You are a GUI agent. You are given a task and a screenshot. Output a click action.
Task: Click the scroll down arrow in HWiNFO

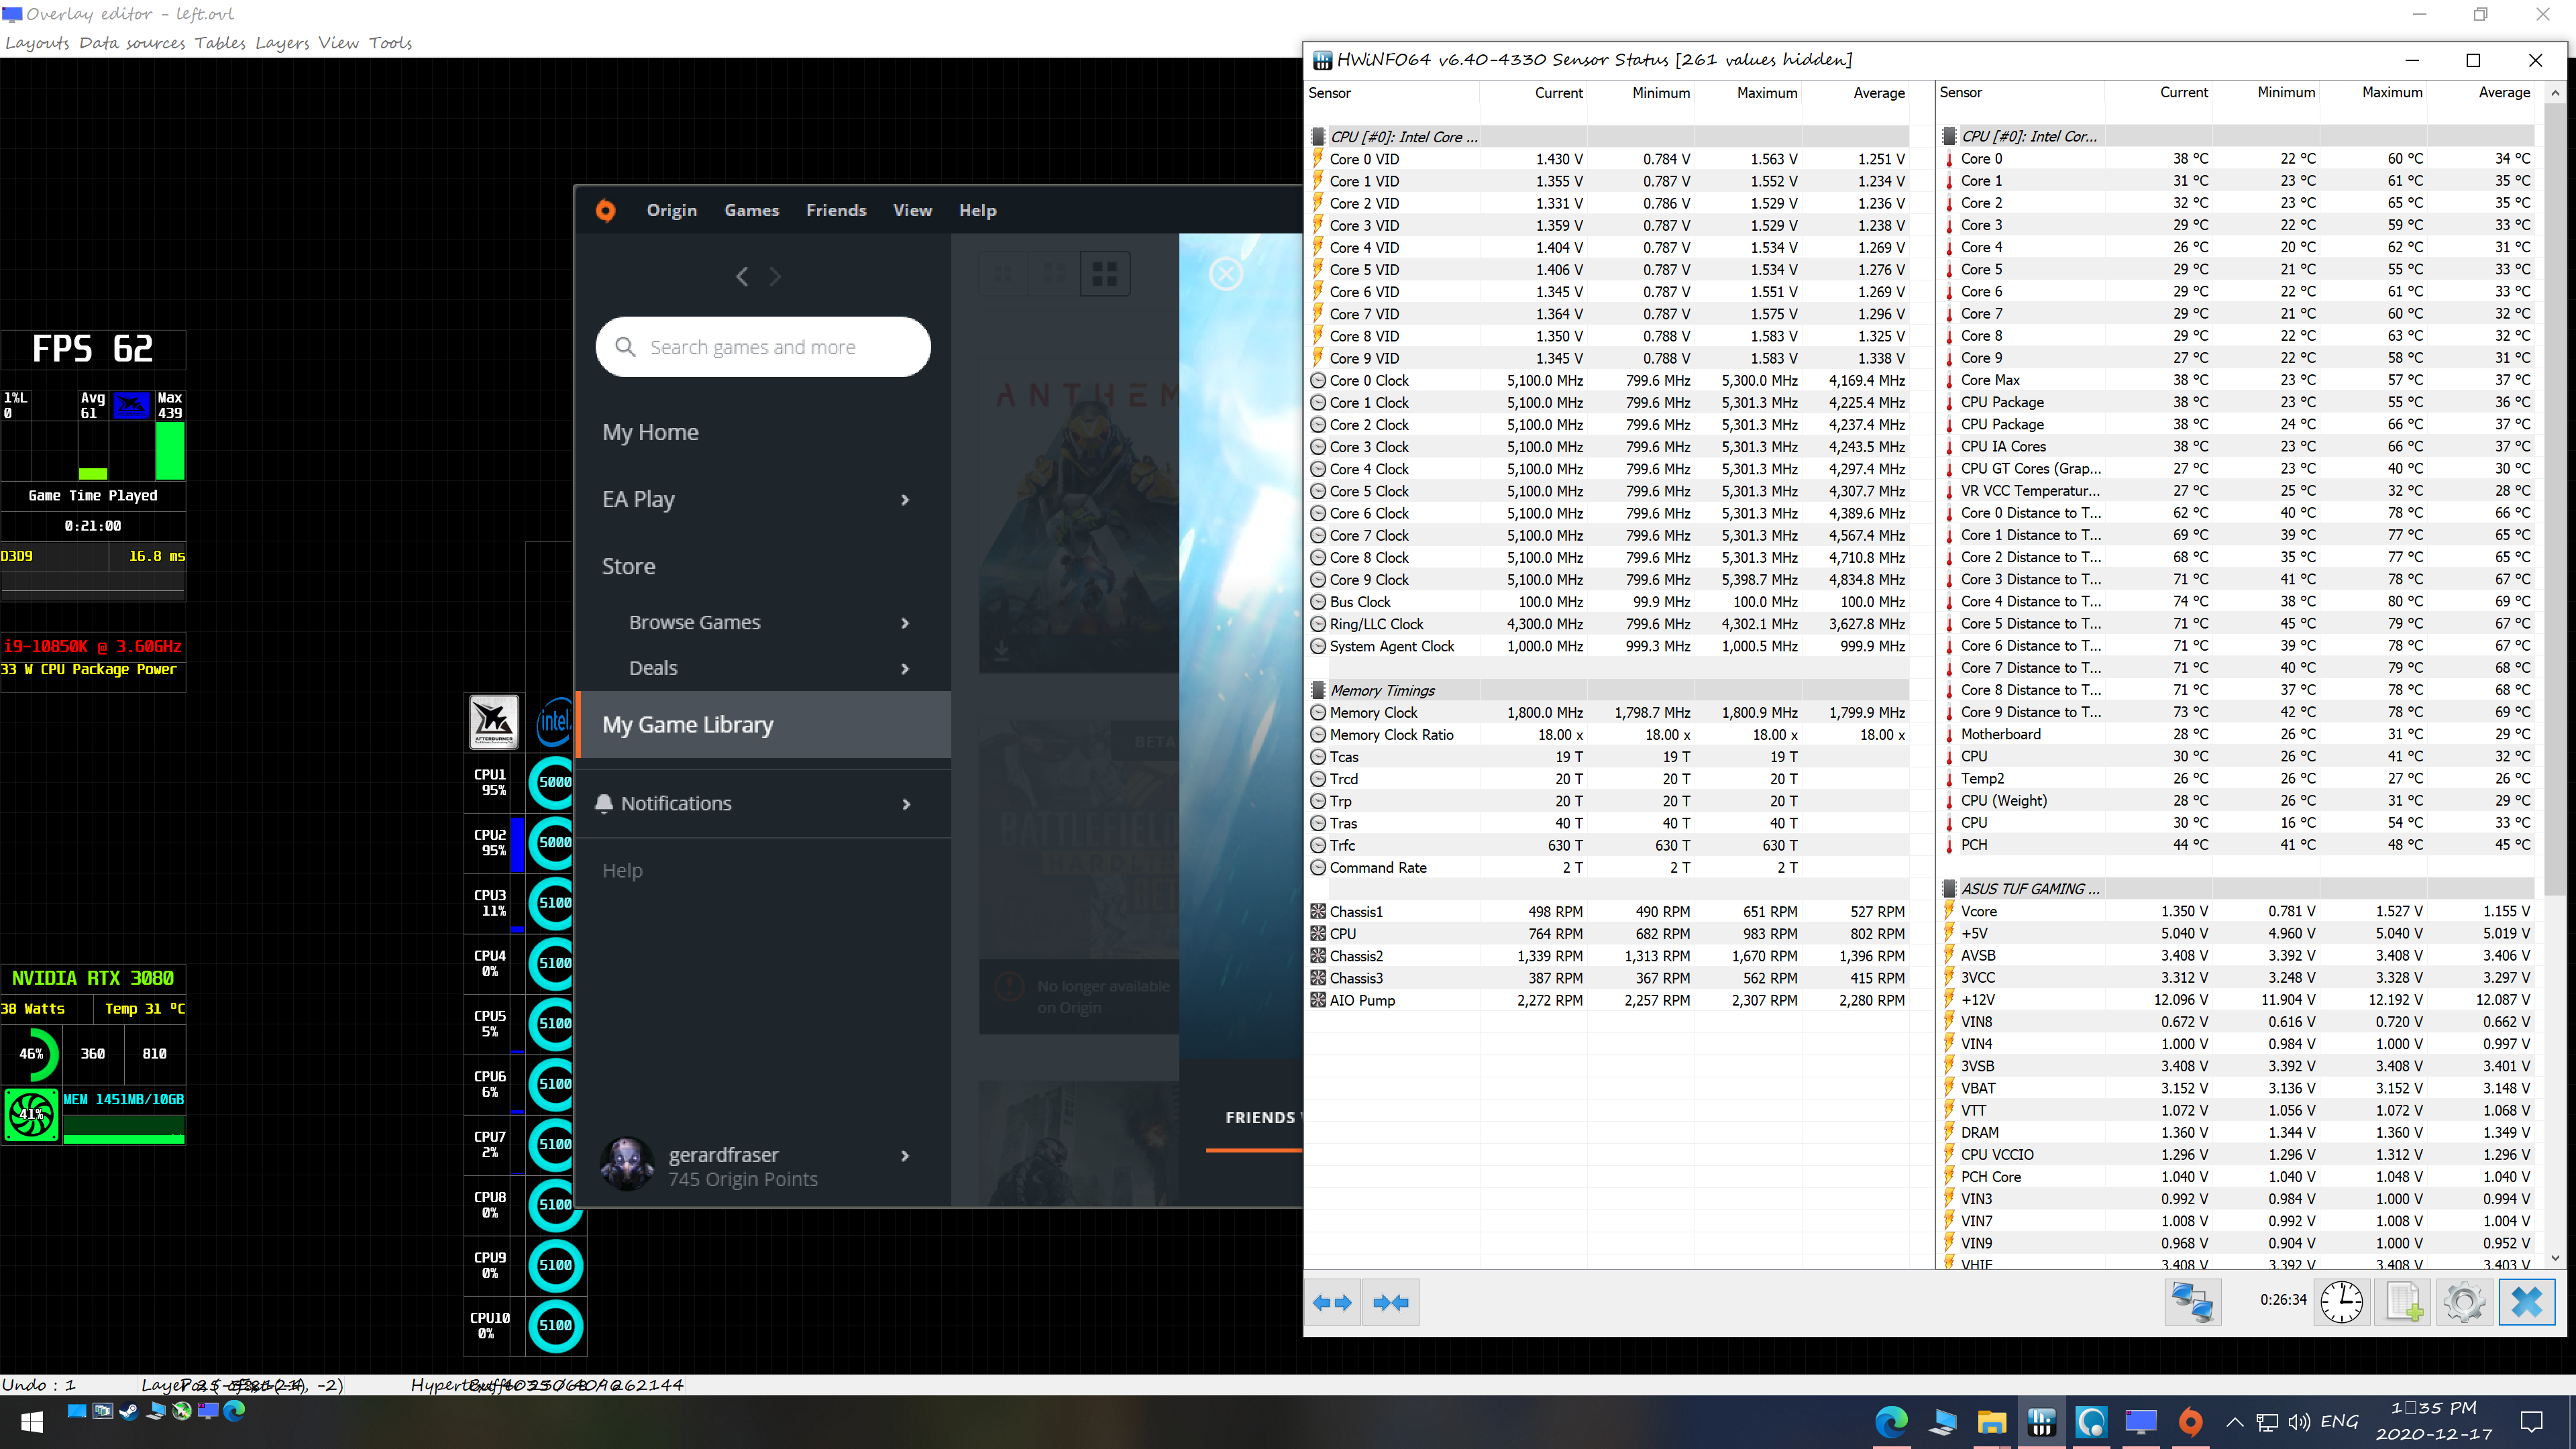(2555, 1258)
